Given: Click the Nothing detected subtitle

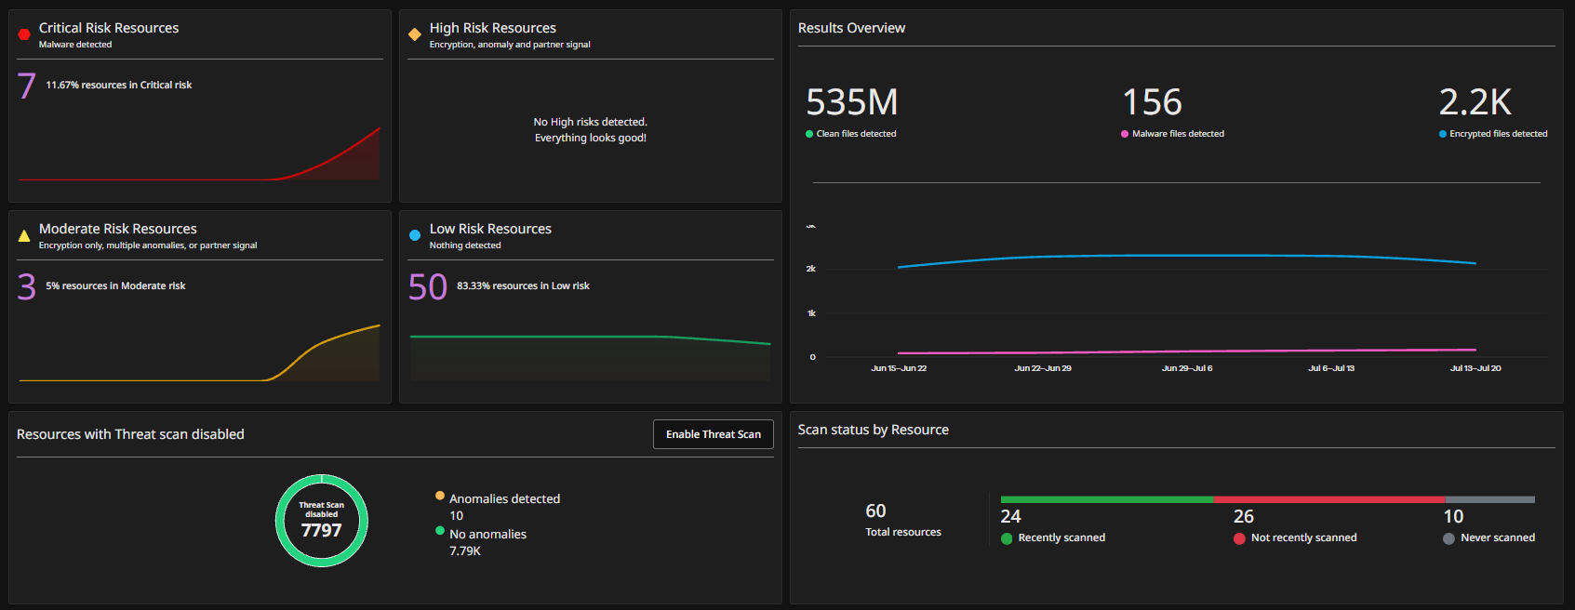Looking at the screenshot, I should (x=465, y=245).
